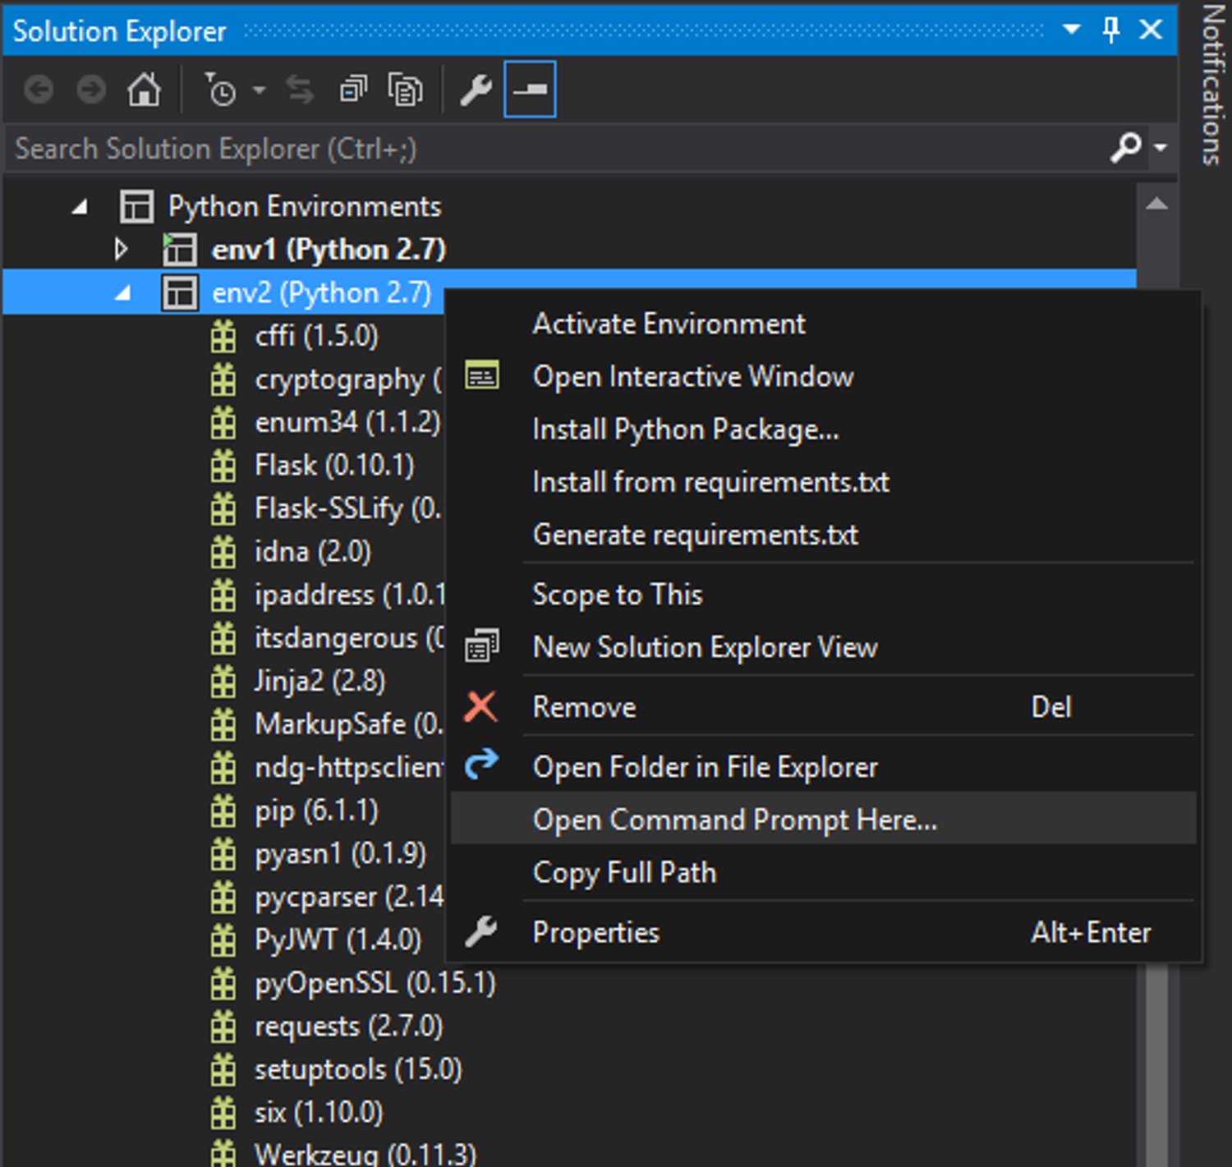Click the pip package icon next to pip
Viewport: 1232px width, 1167px height.
pos(223,811)
